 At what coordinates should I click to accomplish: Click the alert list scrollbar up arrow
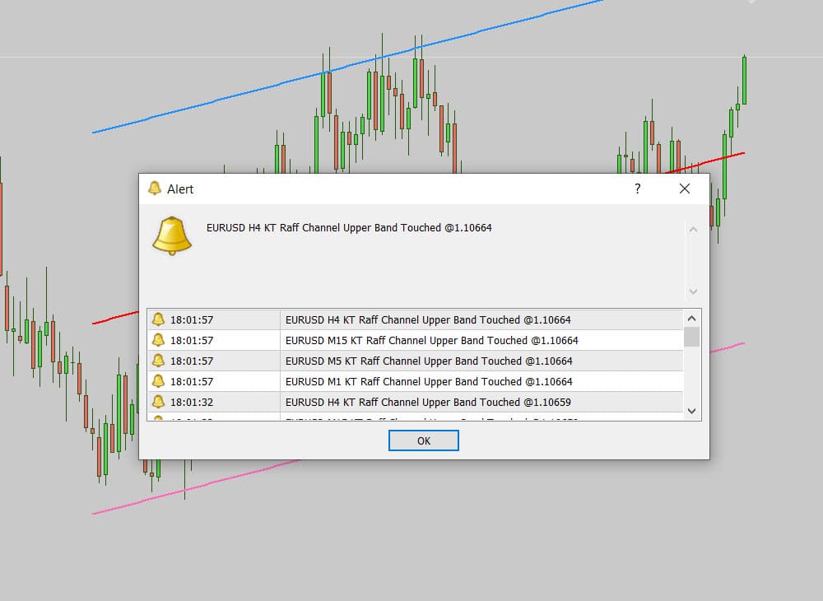pyautogui.click(x=692, y=318)
